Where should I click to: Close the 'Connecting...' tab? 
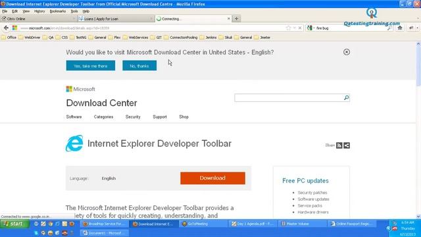228,18
